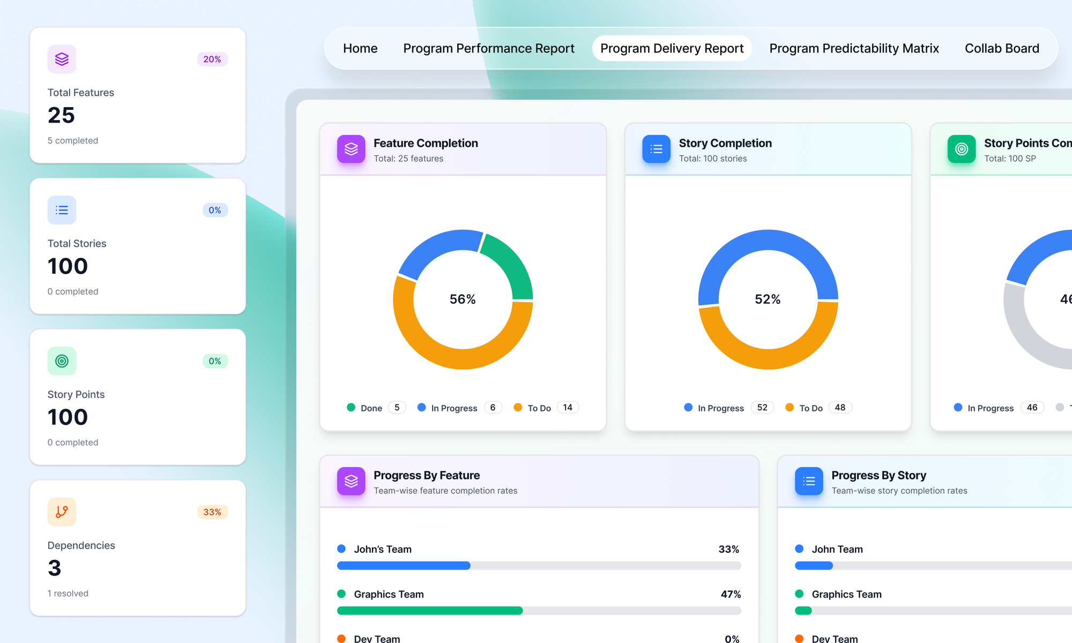Click the Feature Completion card header icon
The width and height of the screenshot is (1072, 643).
tap(351, 149)
